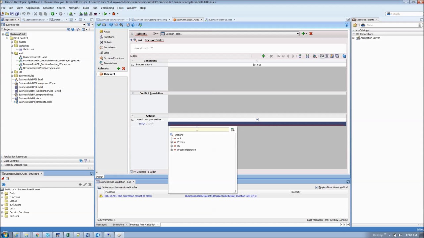Collapse the Conditions section arrow
The width and height of the screenshot is (424, 238).
point(132,61)
